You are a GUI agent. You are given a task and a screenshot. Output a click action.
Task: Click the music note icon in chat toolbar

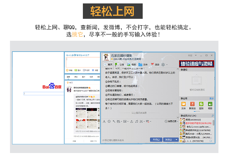pyautogui.click(x=136, y=121)
